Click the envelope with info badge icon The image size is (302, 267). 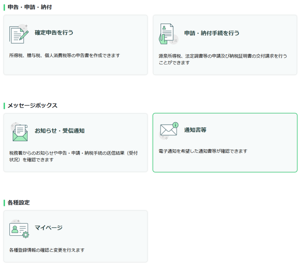[169, 130]
